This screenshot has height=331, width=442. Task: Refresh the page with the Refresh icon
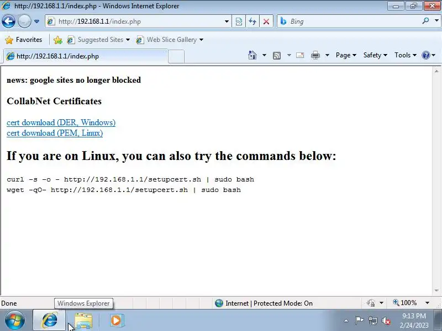click(252, 22)
